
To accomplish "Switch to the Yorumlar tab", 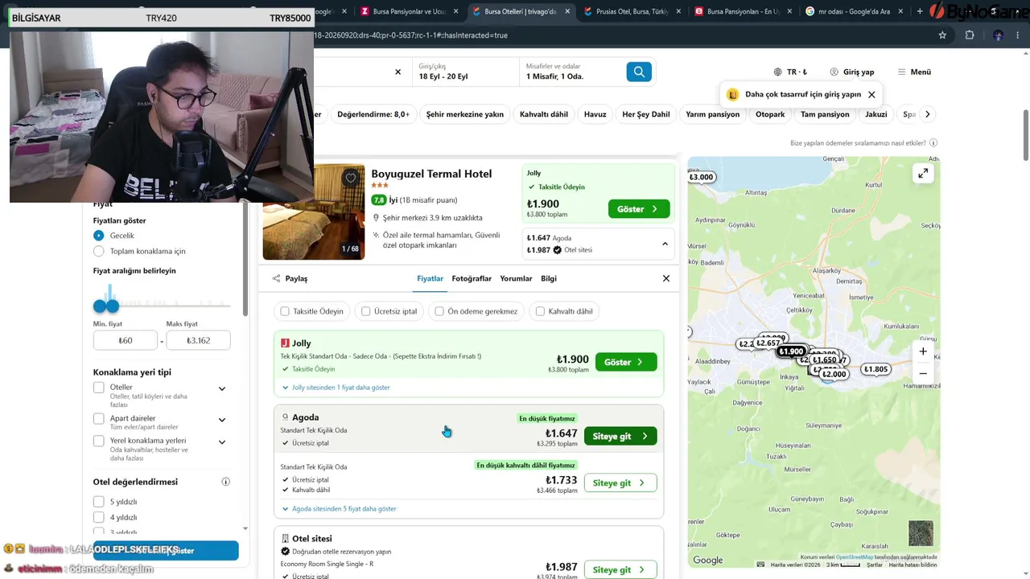I will point(516,278).
